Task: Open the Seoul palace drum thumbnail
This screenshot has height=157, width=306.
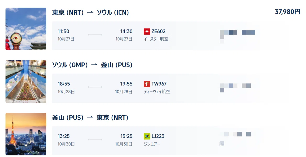Action: tap(26, 29)
